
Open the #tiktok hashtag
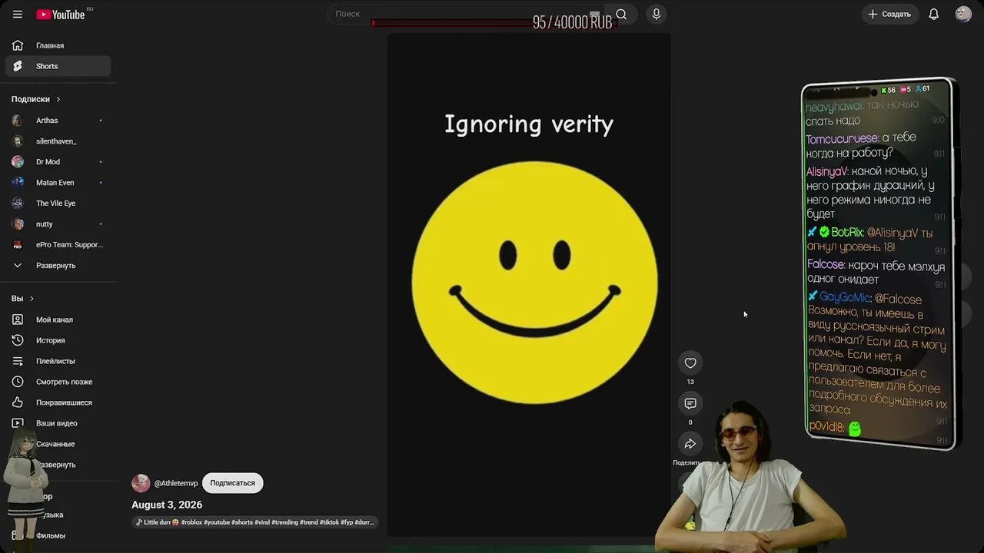tap(329, 522)
